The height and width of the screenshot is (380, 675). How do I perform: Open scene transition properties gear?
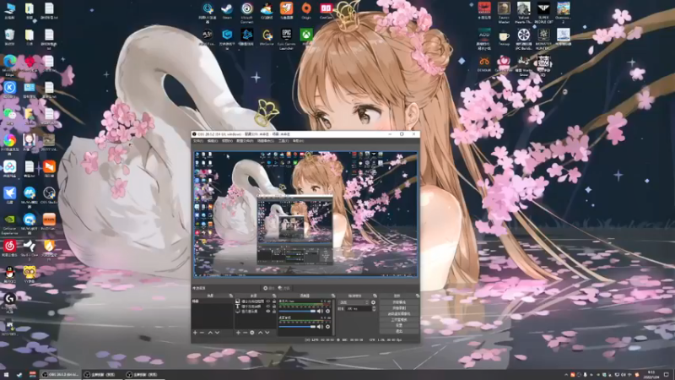click(x=373, y=302)
